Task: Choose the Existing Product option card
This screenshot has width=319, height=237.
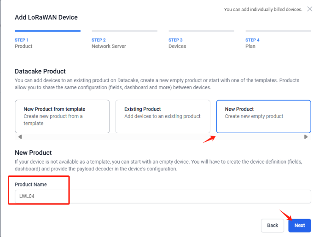Action: tap(163, 117)
